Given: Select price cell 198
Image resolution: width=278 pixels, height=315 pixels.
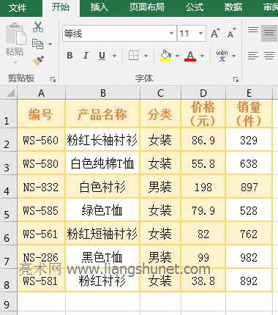Looking at the screenshot, I should [203, 187].
